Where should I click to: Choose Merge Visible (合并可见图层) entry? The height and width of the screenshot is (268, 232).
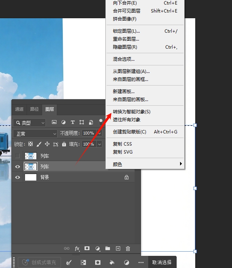pos(145,11)
